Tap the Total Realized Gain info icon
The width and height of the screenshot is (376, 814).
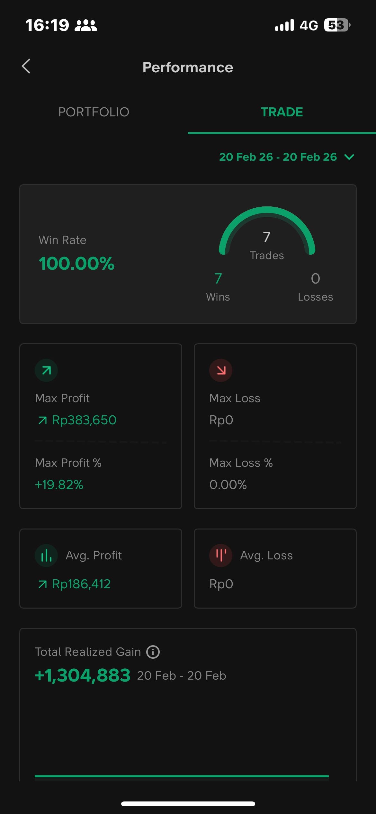click(x=153, y=652)
